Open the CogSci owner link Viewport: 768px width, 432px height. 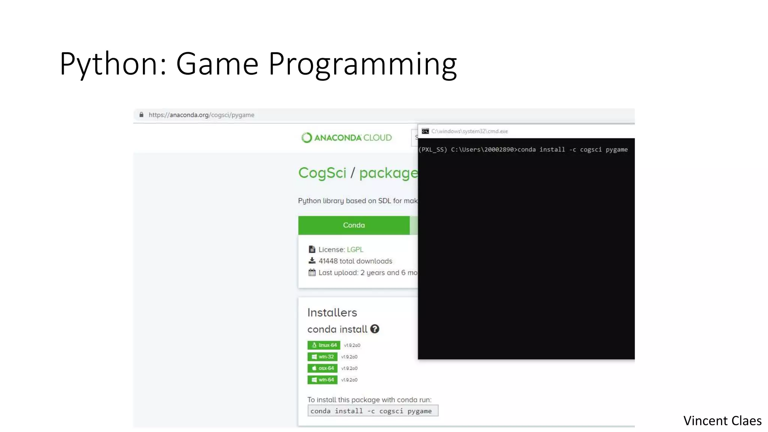pos(322,173)
